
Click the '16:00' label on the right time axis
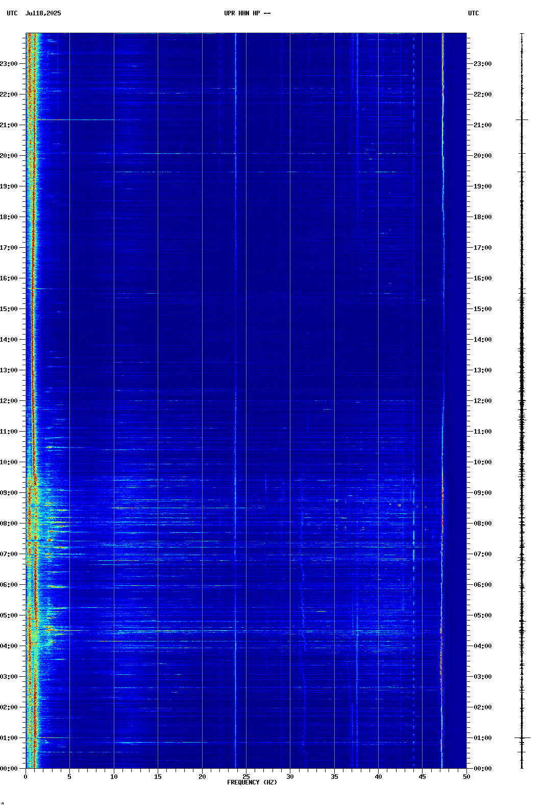[483, 278]
